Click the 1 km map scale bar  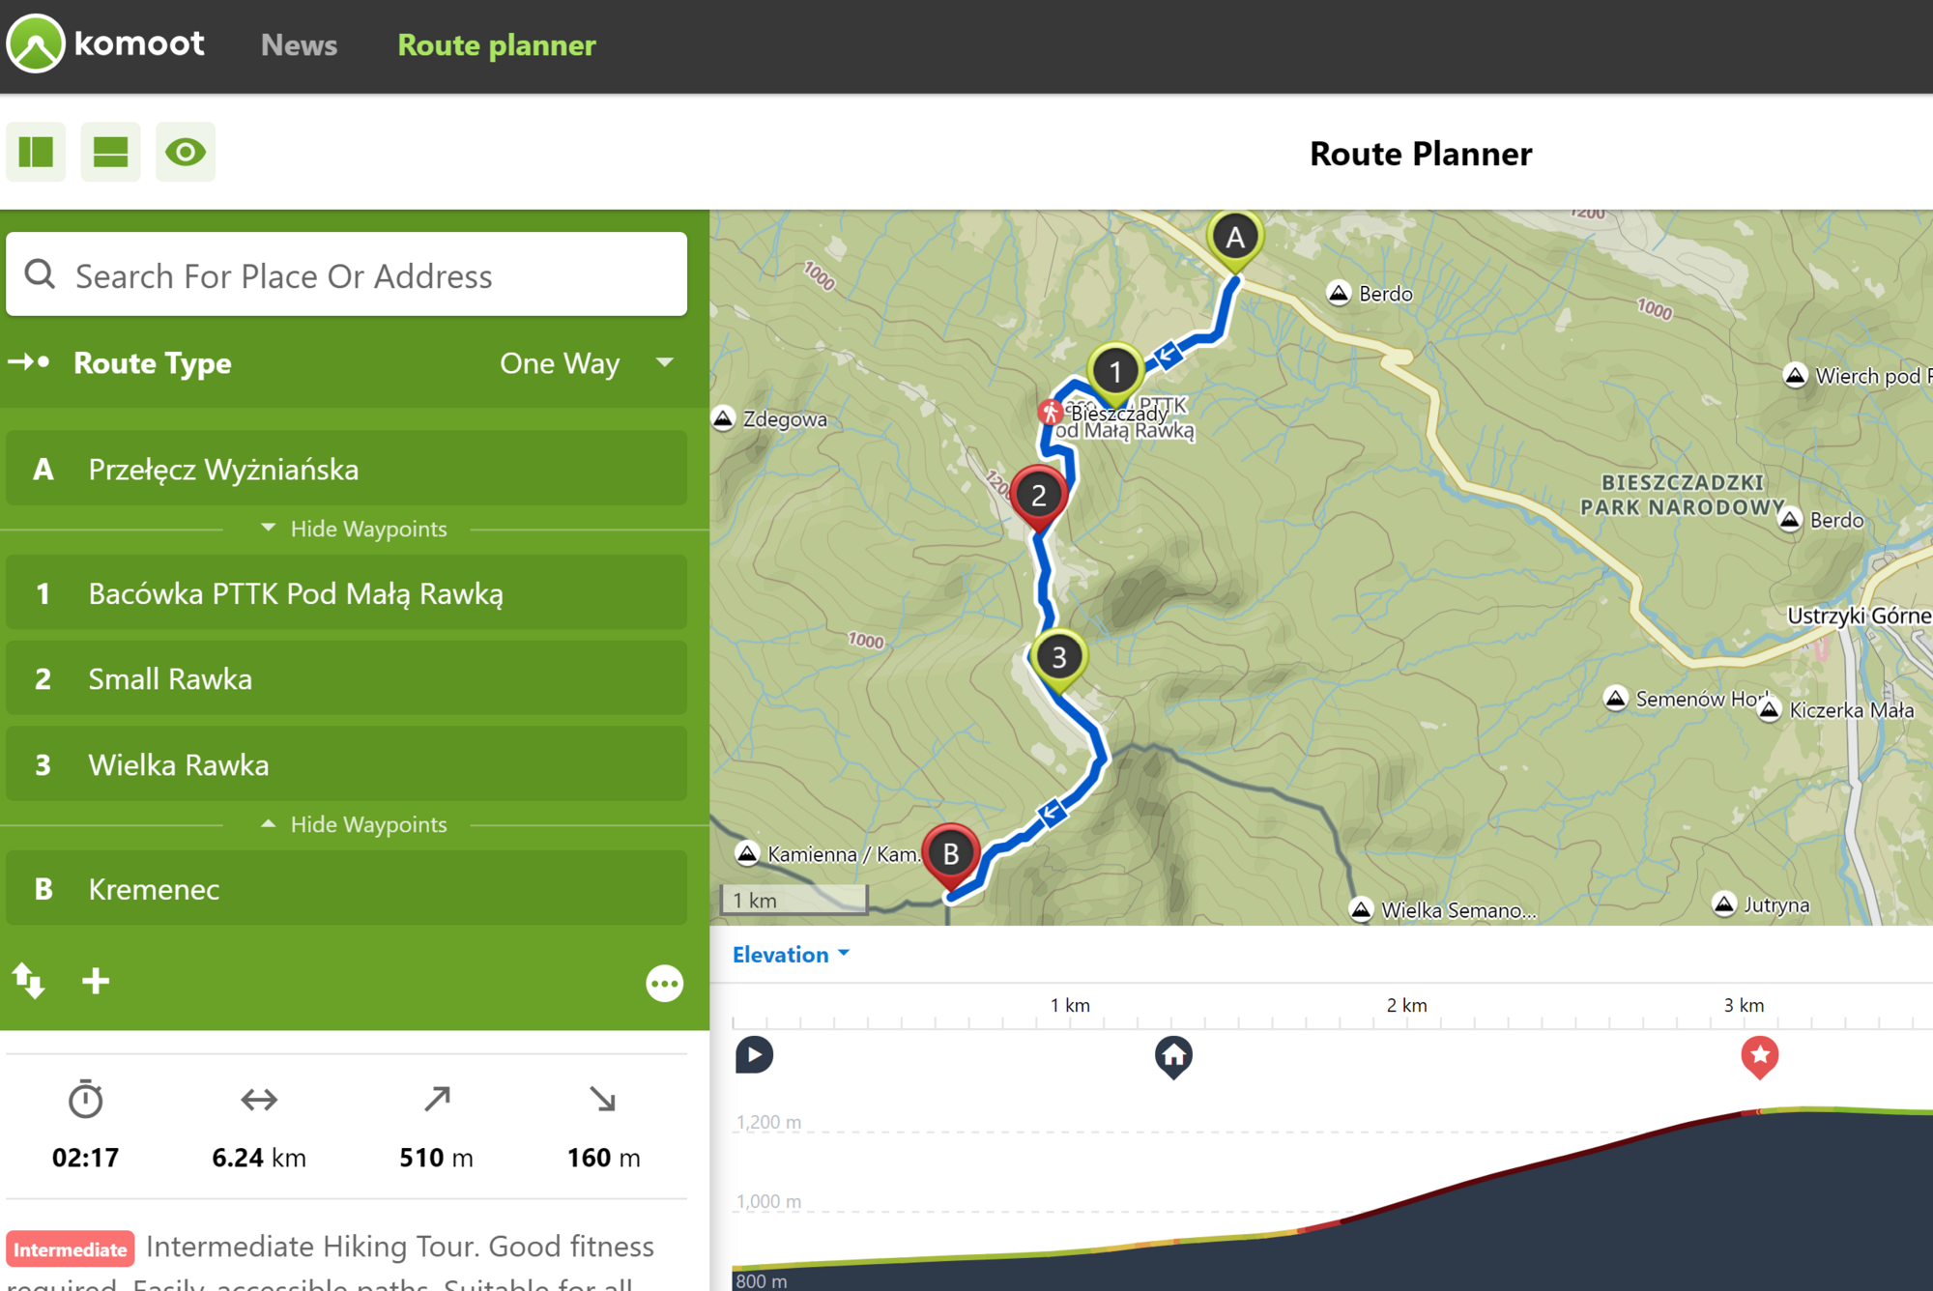[793, 900]
